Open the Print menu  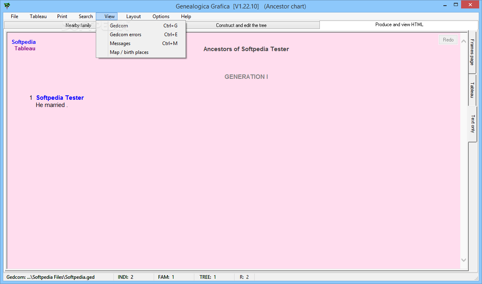(x=62, y=16)
